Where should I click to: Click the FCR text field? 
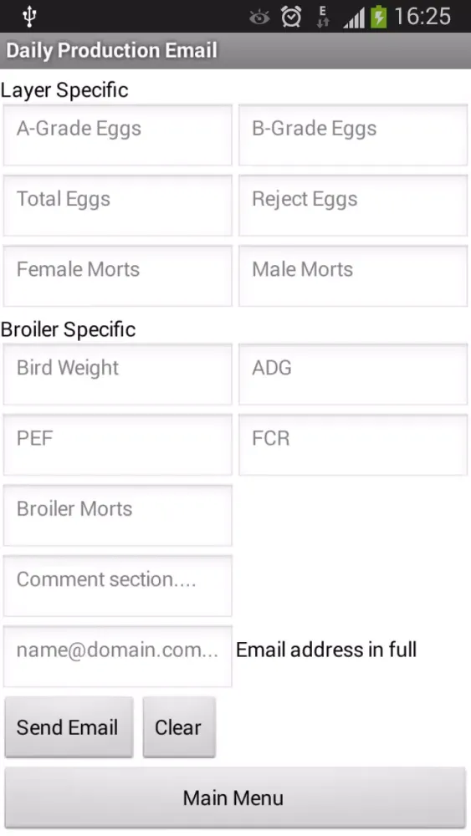(x=353, y=444)
